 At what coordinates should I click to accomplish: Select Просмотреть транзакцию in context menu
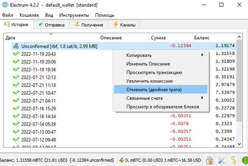161,72
